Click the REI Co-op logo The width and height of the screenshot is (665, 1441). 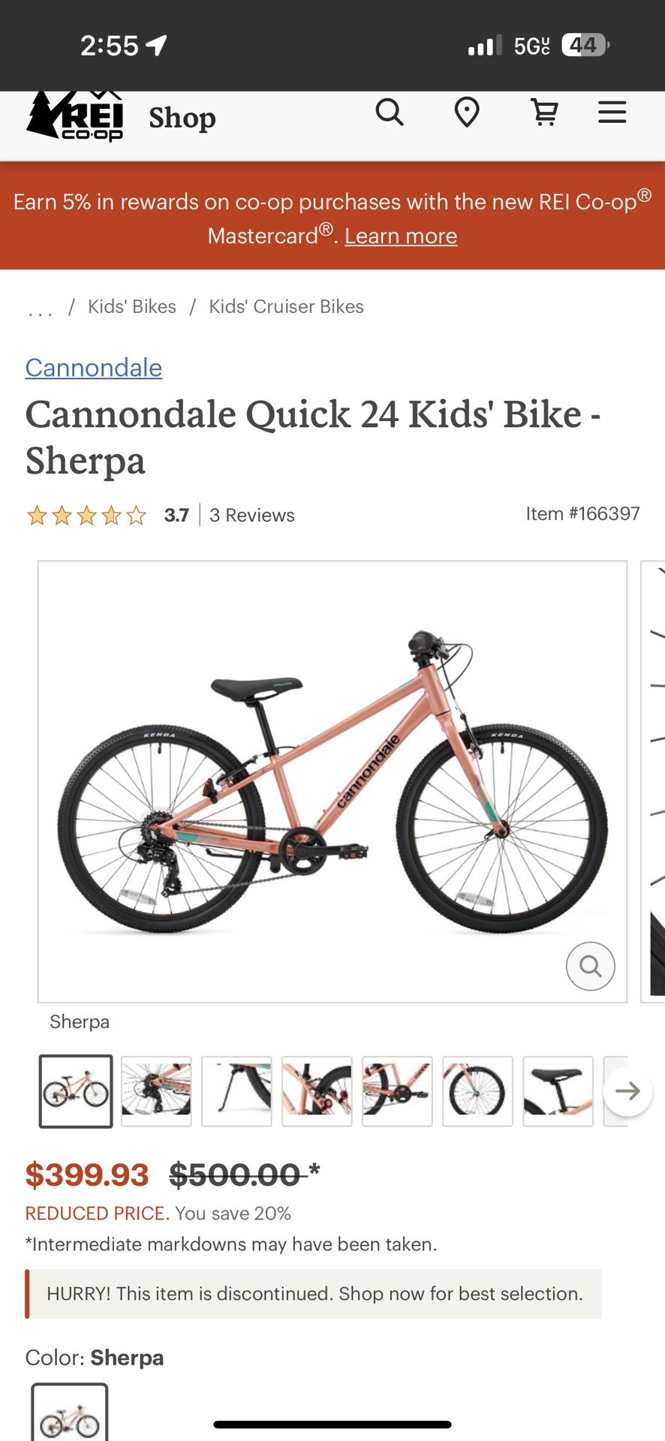pos(75,116)
